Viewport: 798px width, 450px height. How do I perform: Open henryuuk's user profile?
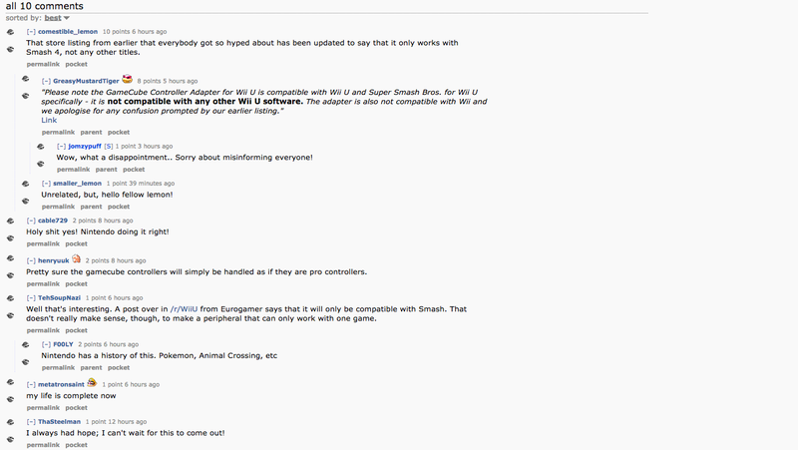pos(54,260)
